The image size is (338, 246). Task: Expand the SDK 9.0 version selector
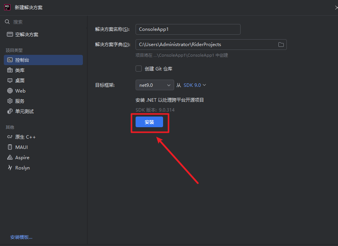195,85
